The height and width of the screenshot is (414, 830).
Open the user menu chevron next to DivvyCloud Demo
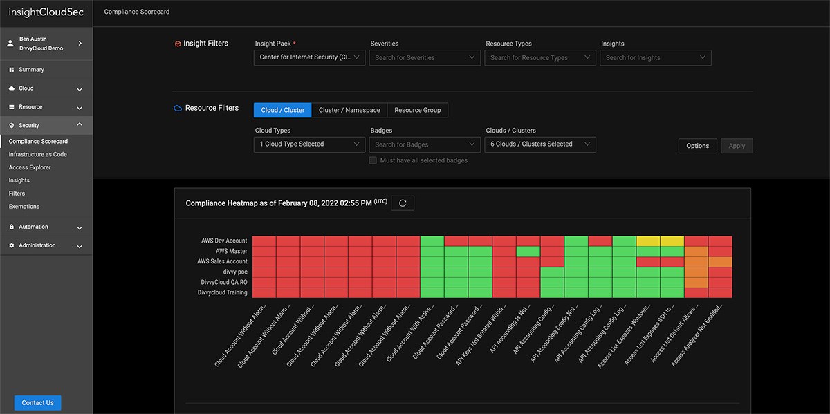80,44
